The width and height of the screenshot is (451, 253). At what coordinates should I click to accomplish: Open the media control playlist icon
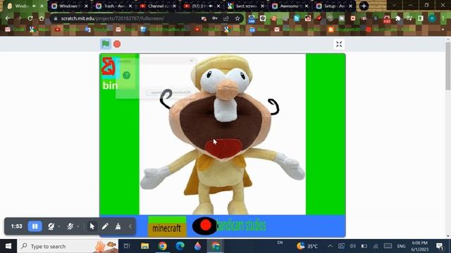click(x=409, y=19)
